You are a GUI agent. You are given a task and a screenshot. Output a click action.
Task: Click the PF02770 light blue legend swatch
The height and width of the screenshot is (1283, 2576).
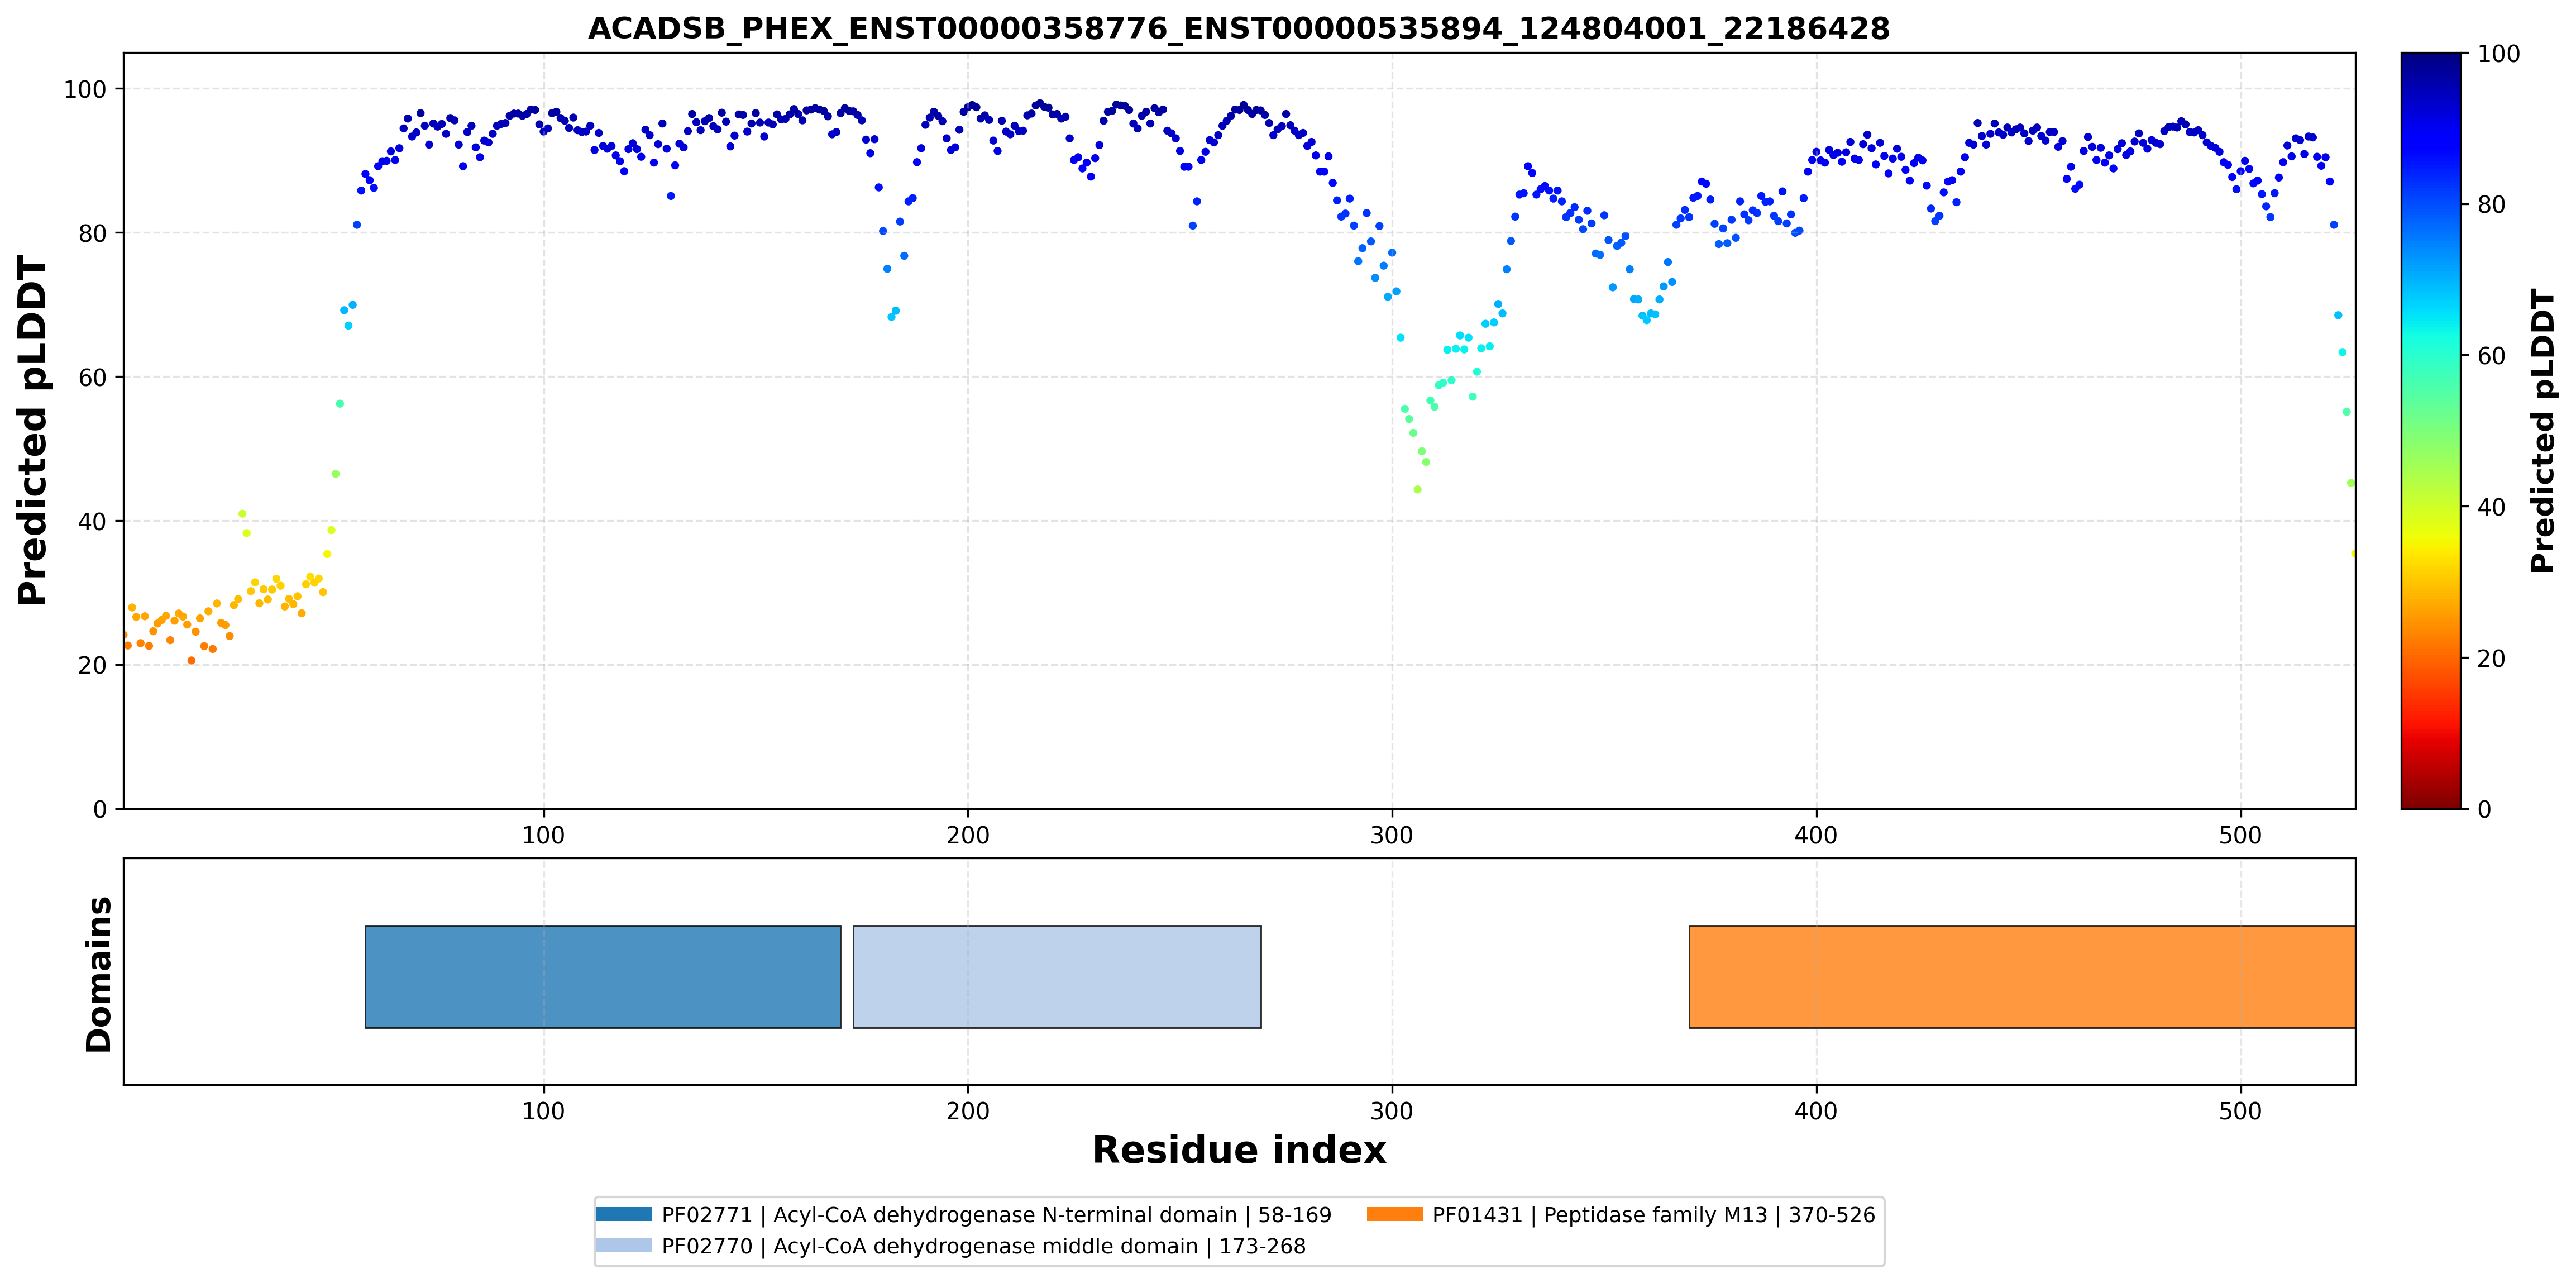(x=624, y=1245)
